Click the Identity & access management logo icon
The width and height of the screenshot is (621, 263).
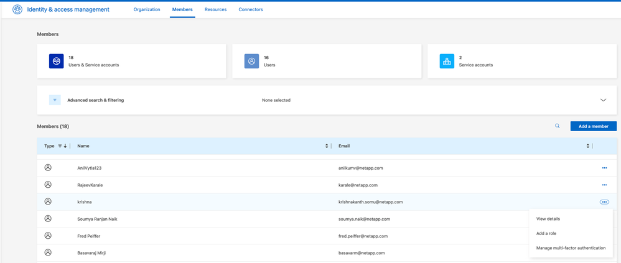(17, 9)
